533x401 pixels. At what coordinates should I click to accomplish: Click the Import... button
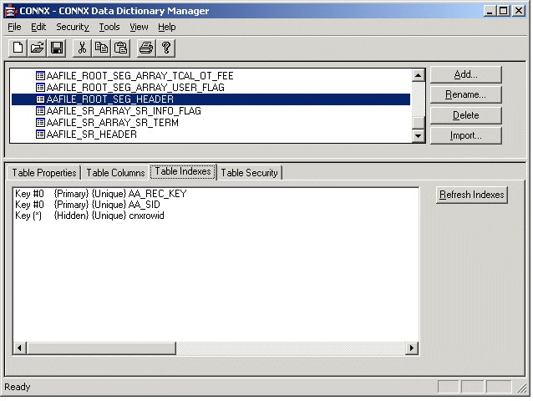465,135
